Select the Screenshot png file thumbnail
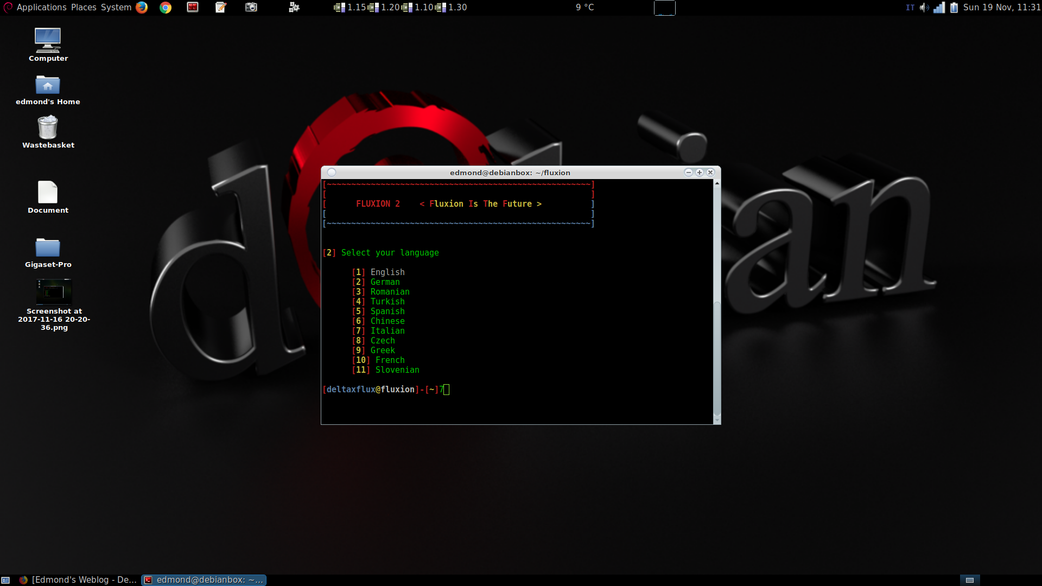 point(54,291)
